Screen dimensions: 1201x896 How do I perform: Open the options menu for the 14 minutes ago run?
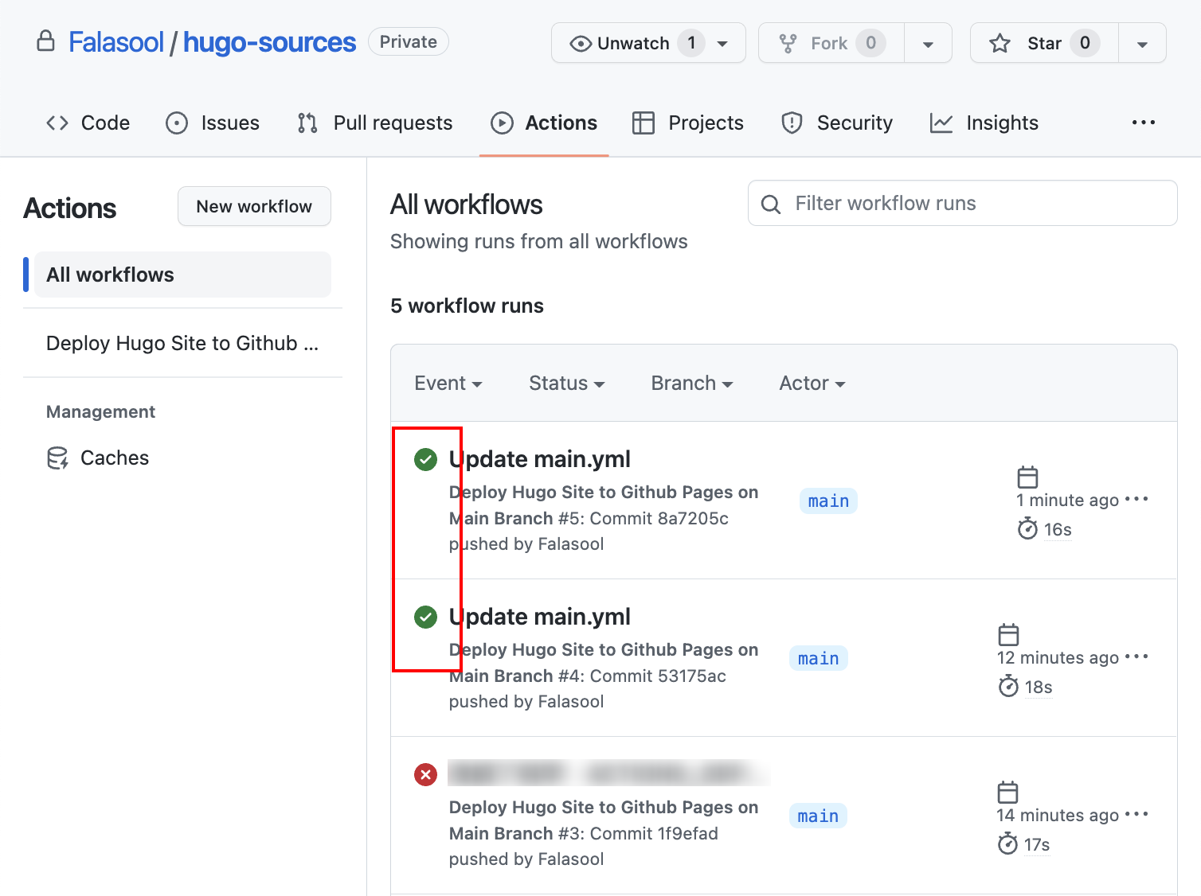point(1136,814)
